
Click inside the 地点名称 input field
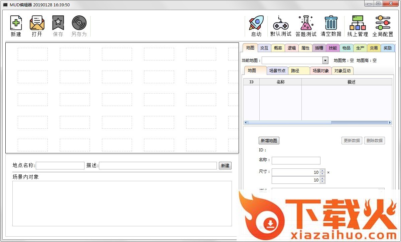coord(60,165)
